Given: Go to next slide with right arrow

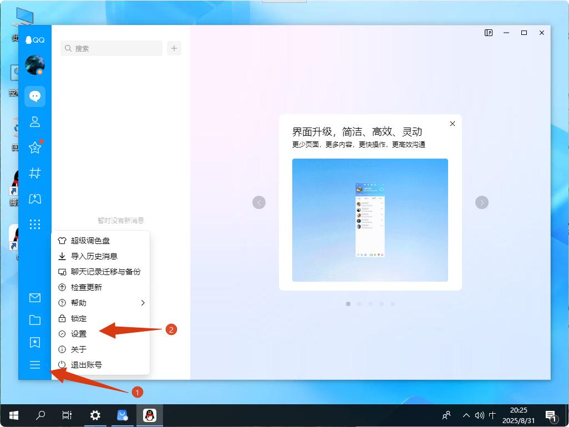Looking at the screenshot, I should [x=482, y=202].
